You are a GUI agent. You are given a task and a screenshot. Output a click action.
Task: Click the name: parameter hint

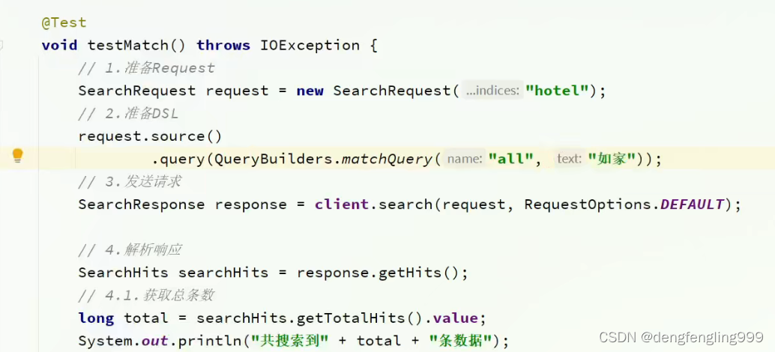464,159
